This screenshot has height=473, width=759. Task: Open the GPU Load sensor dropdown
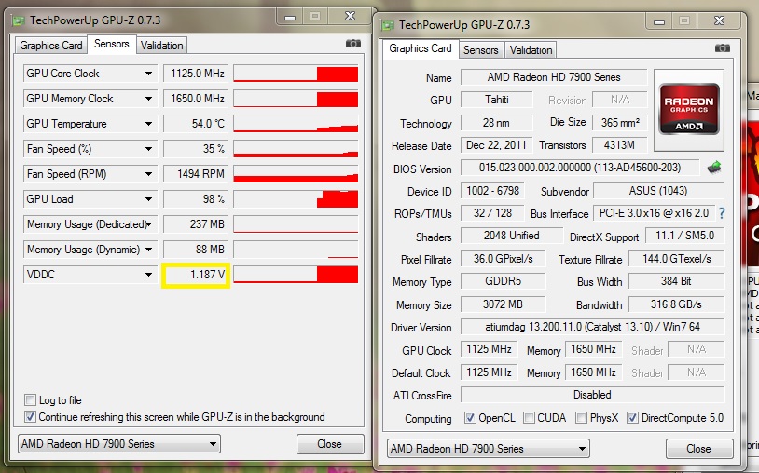click(148, 199)
